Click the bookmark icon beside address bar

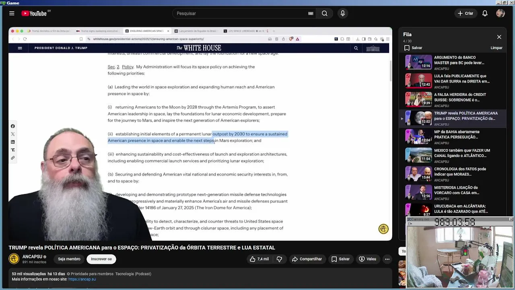pyautogui.click(x=81, y=39)
